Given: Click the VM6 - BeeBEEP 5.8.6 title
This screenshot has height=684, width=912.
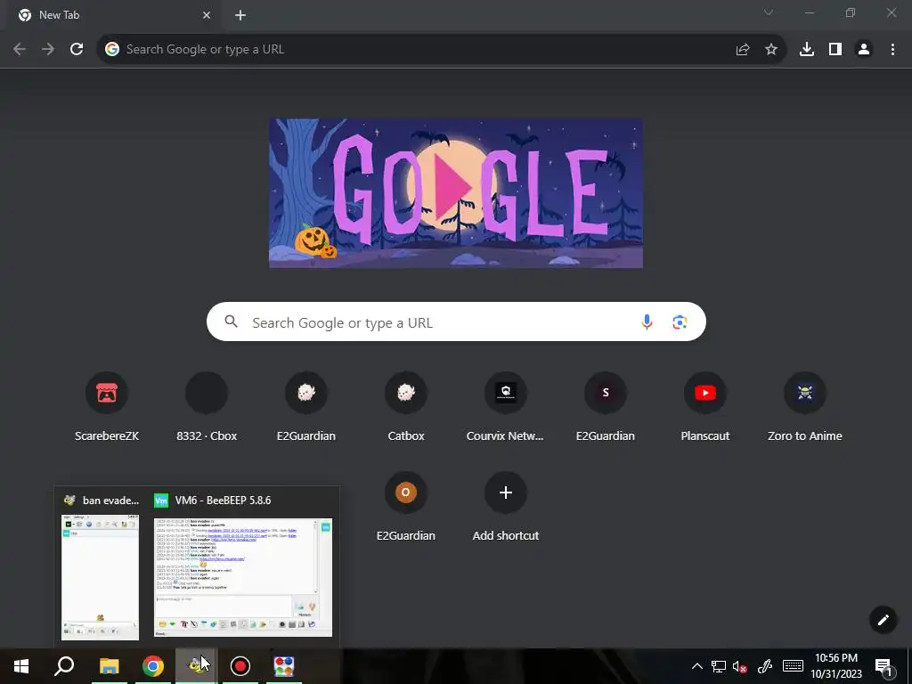Looking at the screenshot, I should click(223, 501).
